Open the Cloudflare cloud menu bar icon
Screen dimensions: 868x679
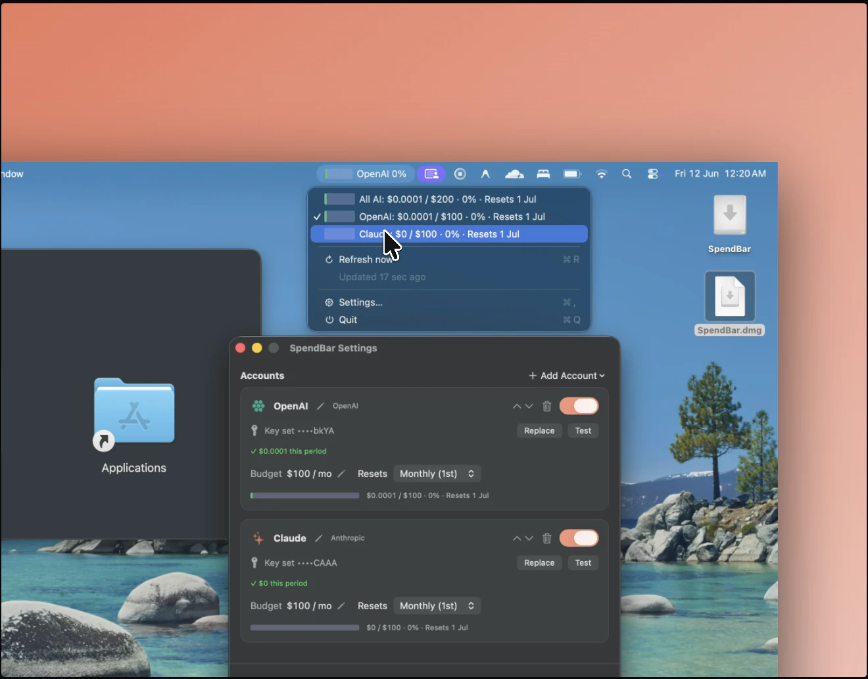pyautogui.click(x=514, y=174)
